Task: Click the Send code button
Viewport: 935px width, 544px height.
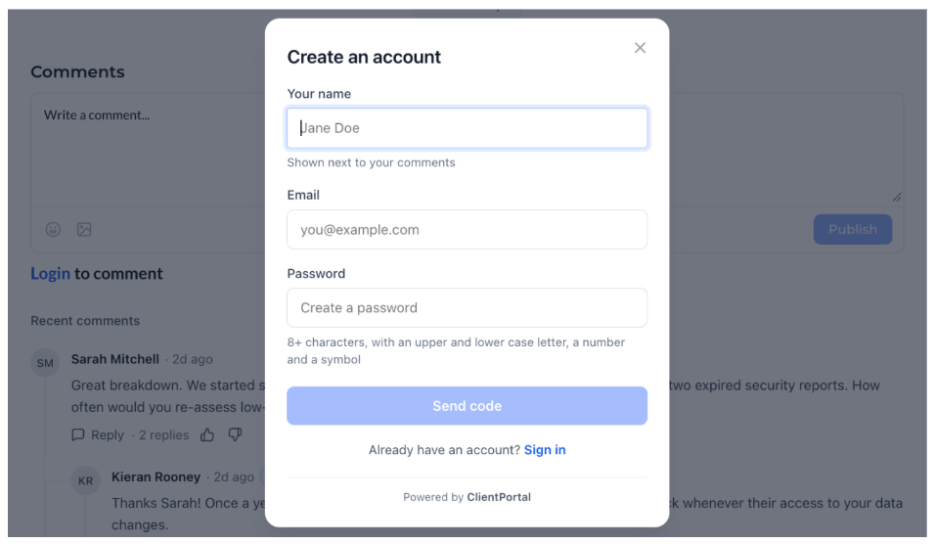Action: point(467,406)
